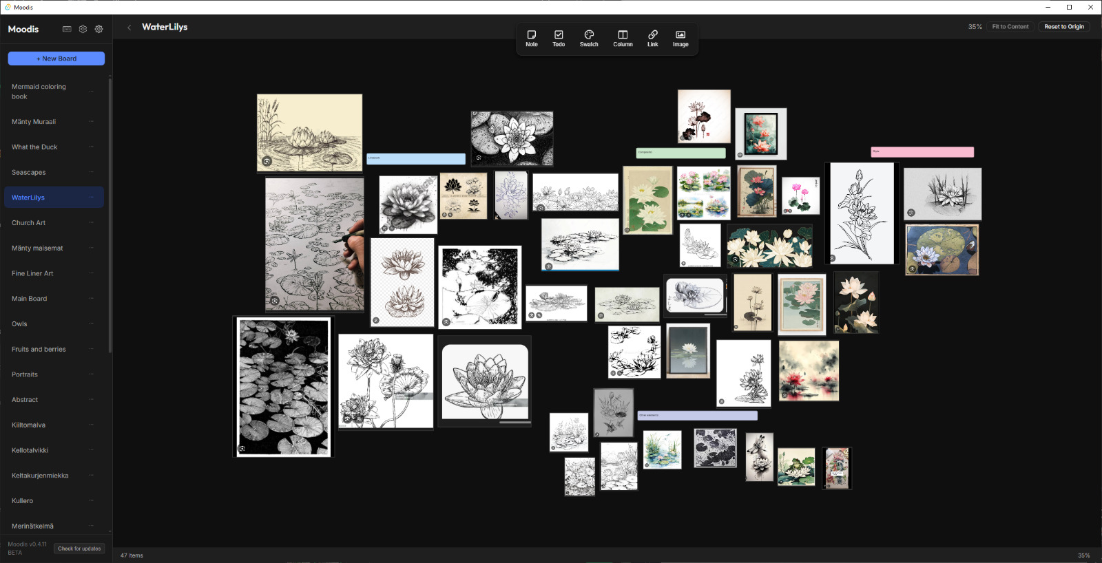
Task: Open the Church Art board
Action: click(54, 223)
